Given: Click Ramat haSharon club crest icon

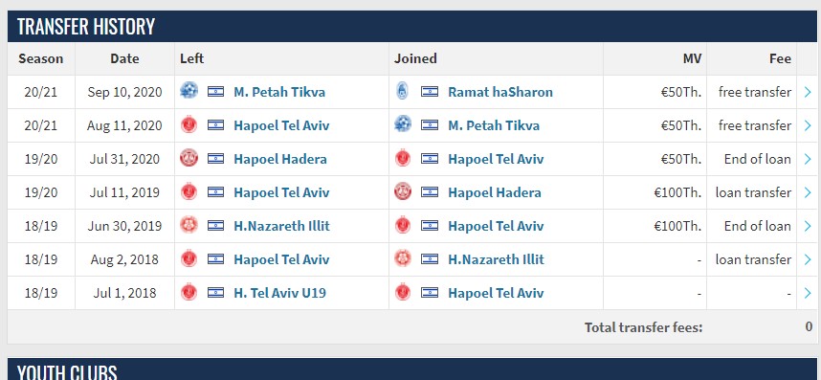Looking at the screenshot, I should tap(403, 91).
